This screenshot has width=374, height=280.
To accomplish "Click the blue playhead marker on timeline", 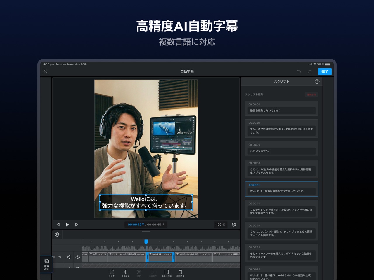I will (x=146, y=242).
